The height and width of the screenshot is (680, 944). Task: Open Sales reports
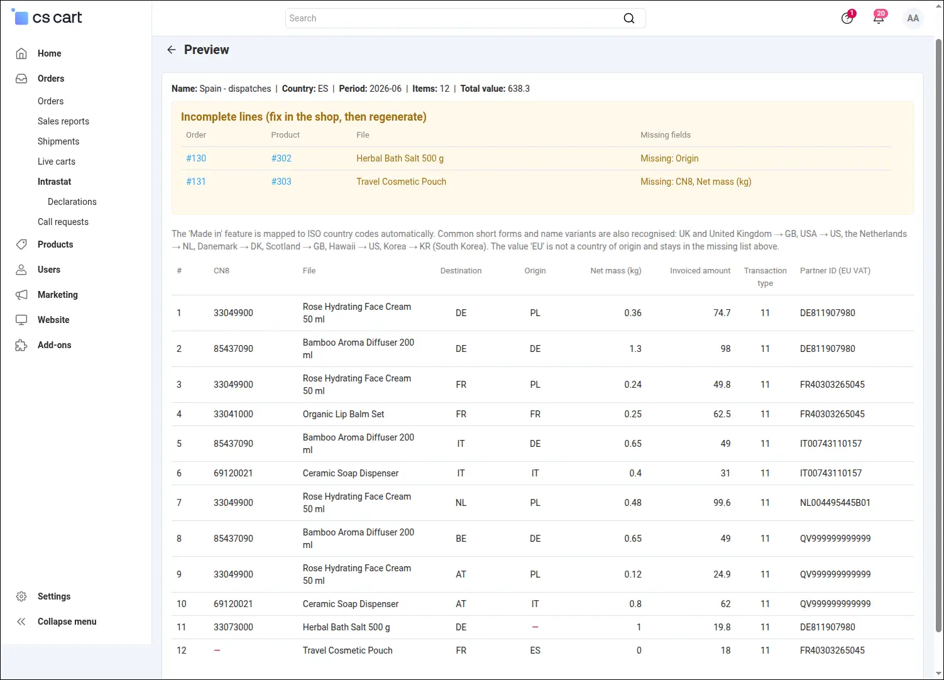click(63, 121)
